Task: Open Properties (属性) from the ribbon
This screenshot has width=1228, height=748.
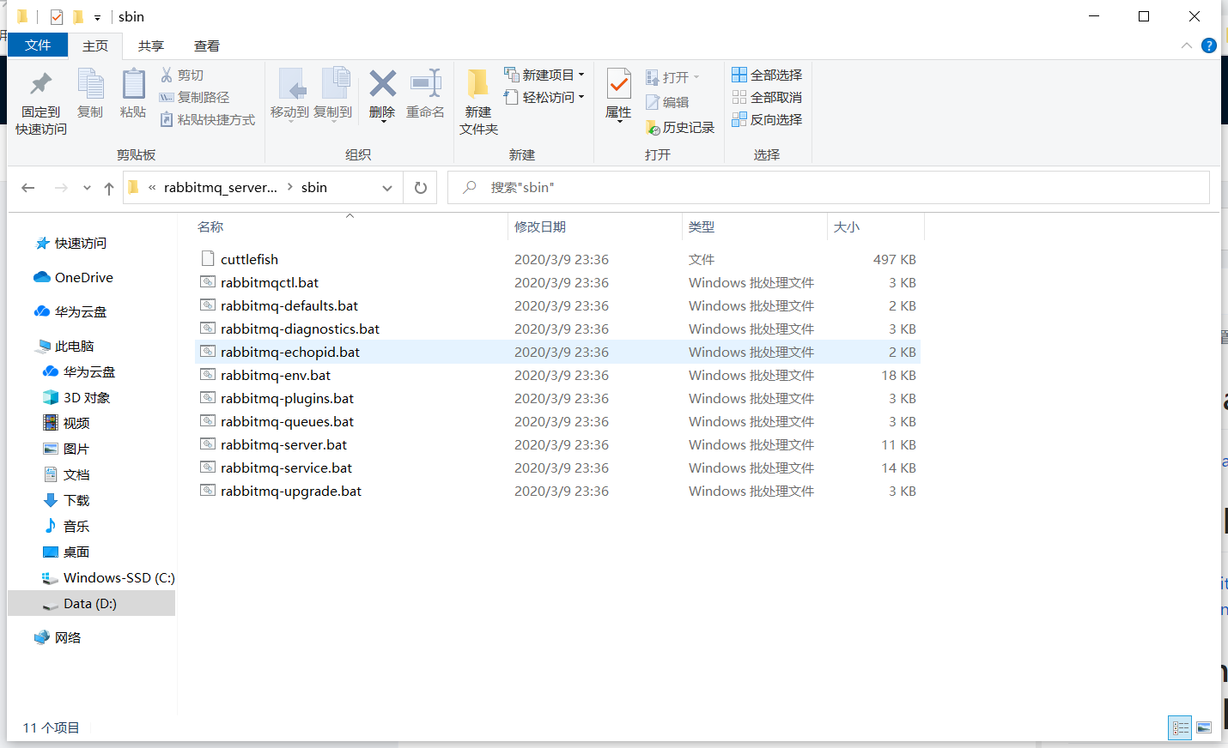Action: pyautogui.click(x=618, y=85)
